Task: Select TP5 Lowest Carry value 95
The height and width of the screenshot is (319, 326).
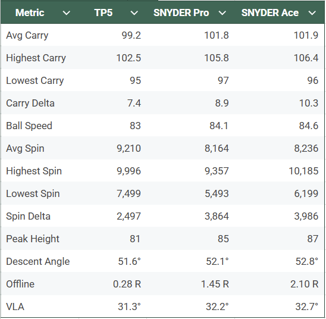Action: pyautogui.click(x=136, y=81)
